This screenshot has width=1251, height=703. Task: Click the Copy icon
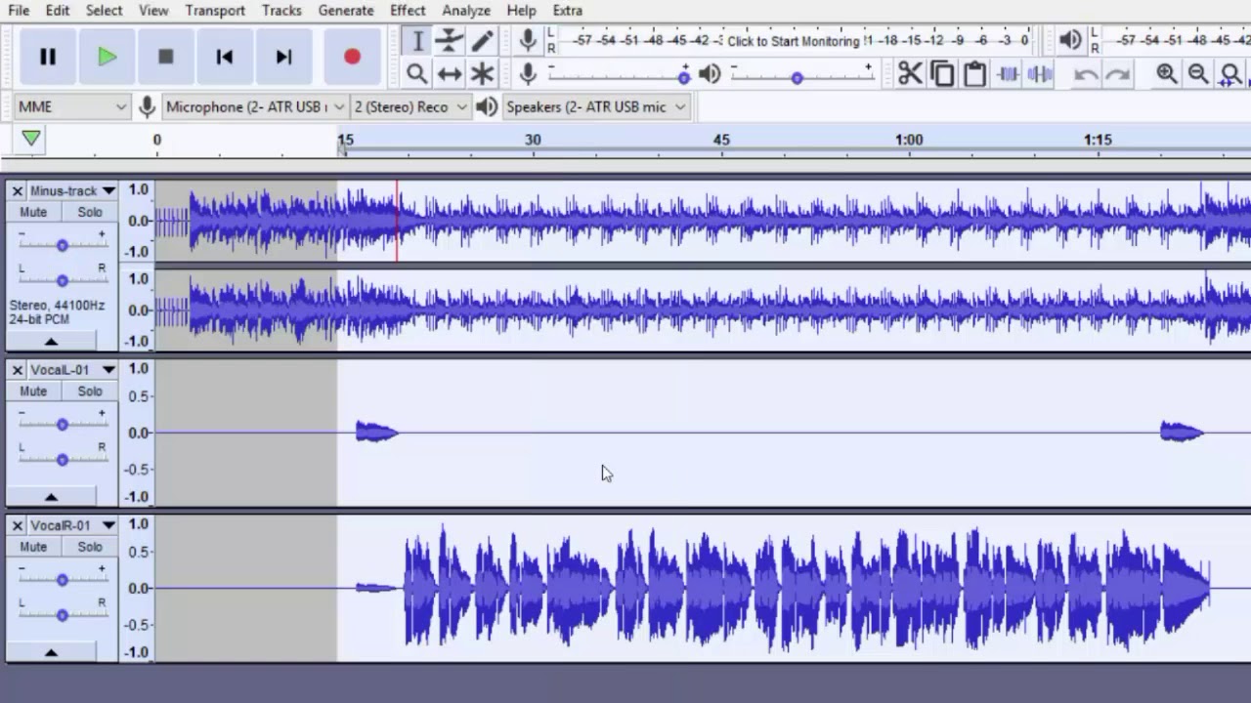(942, 74)
